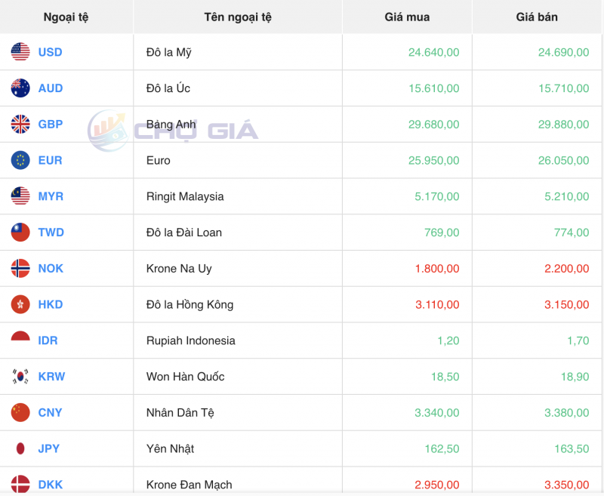604x496 pixels.
Task: Open the TWD currency details link
Action: [50, 233]
